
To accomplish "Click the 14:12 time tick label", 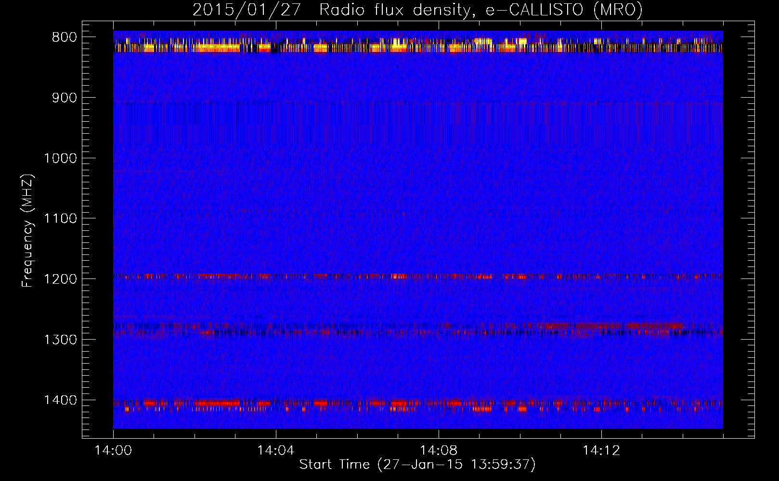I will (x=601, y=451).
